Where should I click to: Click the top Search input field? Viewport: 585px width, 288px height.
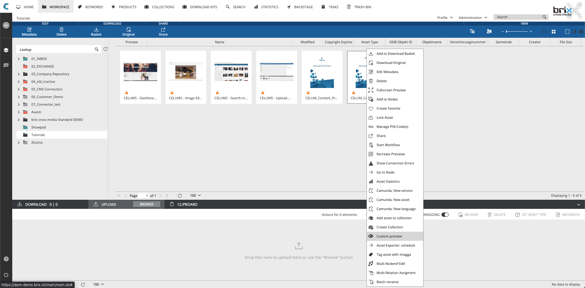coord(518,17)
